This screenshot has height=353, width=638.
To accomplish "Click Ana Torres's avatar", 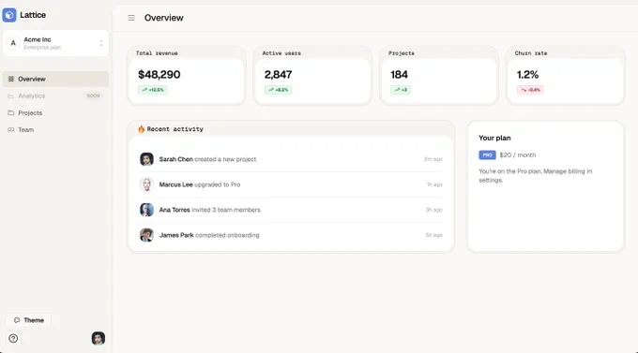I will point(146,210).
